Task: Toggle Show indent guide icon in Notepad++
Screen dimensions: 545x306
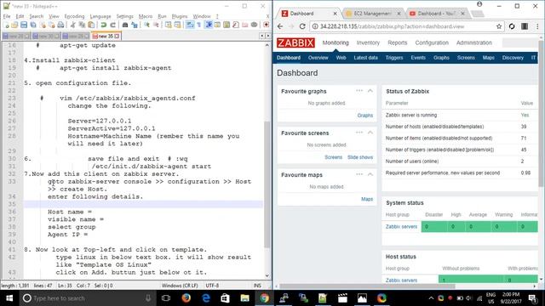Action: point(209,25)
